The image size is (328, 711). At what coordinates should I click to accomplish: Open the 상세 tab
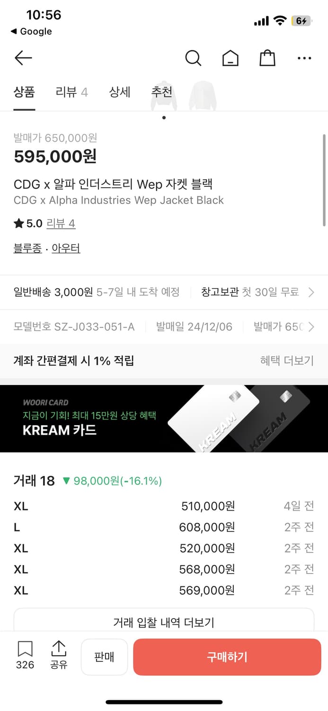120,93
